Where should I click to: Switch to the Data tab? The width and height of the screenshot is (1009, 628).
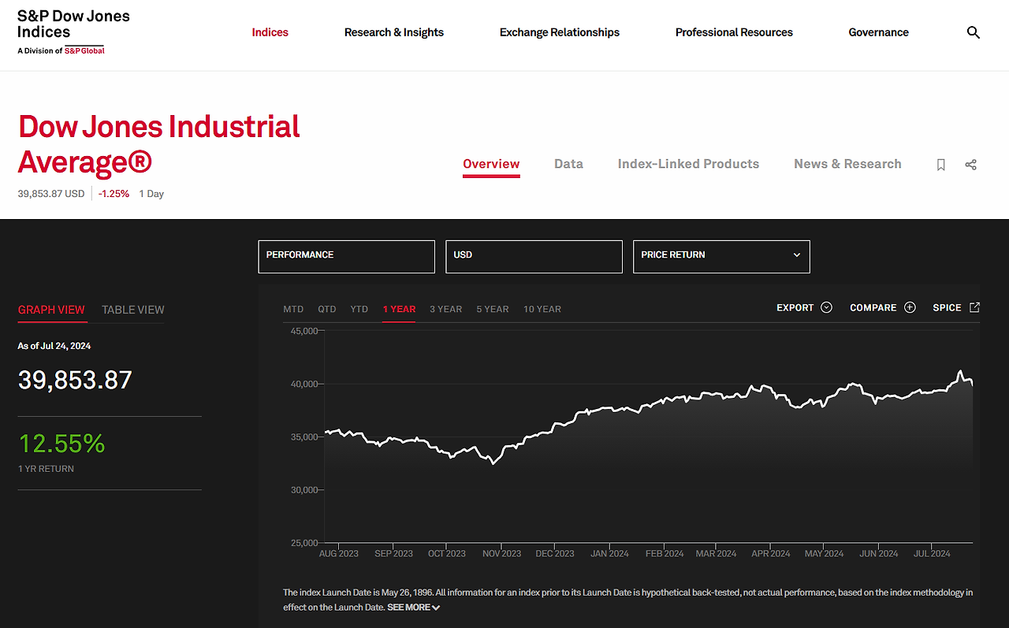click(x=568, y=164)
